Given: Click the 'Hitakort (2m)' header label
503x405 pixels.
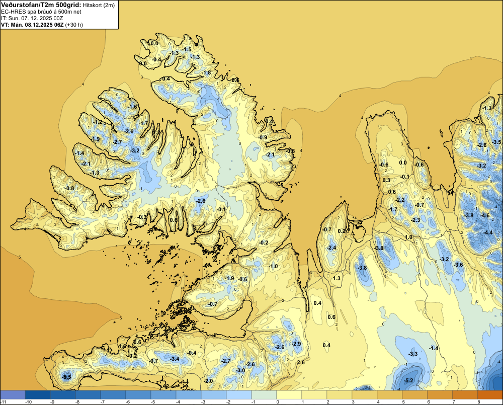Looking at the screenshot, I should (99, 5).
